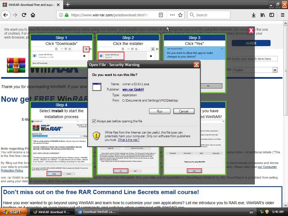The height and width of the screenshot is (216, 288).
Task: Open the What's the risk? link
Action: click(x=129, y=140)
